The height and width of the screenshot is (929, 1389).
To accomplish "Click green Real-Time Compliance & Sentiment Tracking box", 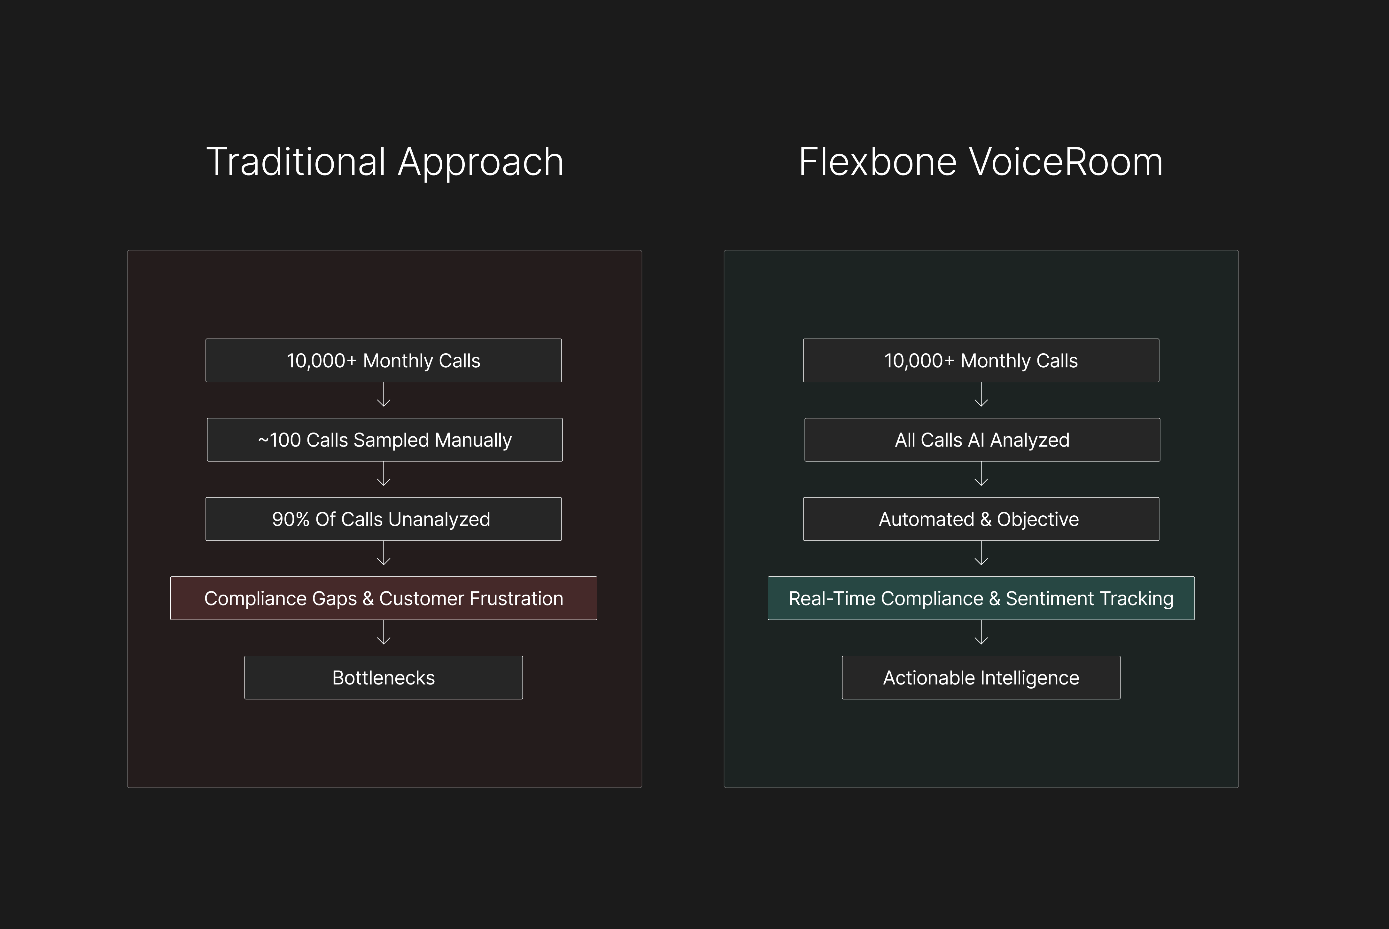I will (981, 598).
